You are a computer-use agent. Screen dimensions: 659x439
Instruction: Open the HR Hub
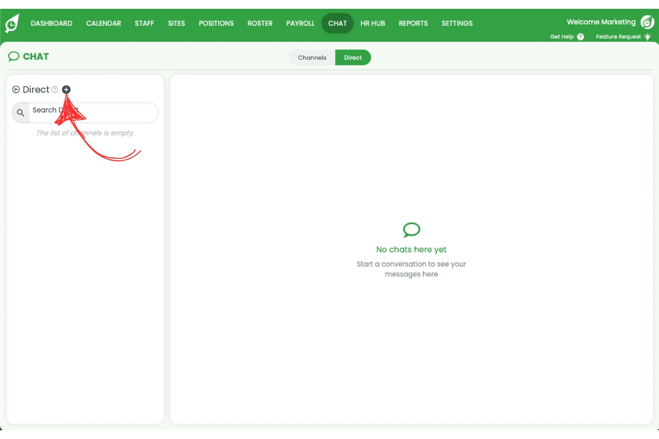point(372,24)
